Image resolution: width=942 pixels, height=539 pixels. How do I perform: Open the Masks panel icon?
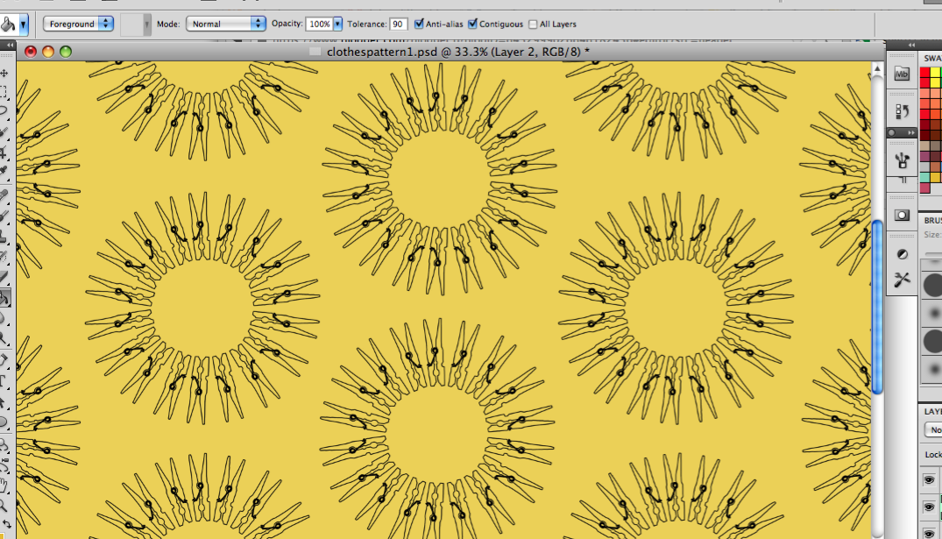coord(902,215)
